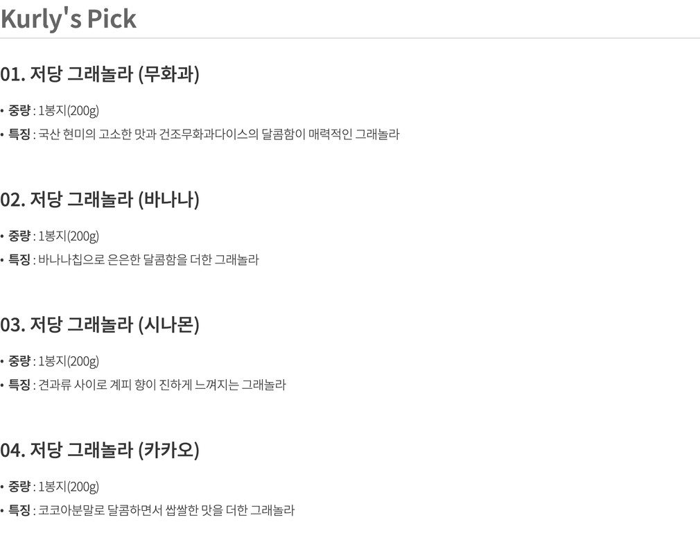The image size is (700, 540).
Task: Click the 중량 label under 시나몬 granola
Action: pos(19,361)
